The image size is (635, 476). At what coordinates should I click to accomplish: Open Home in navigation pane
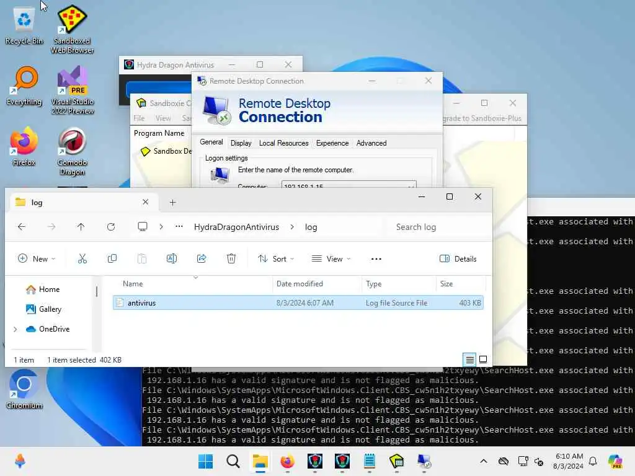50,289
